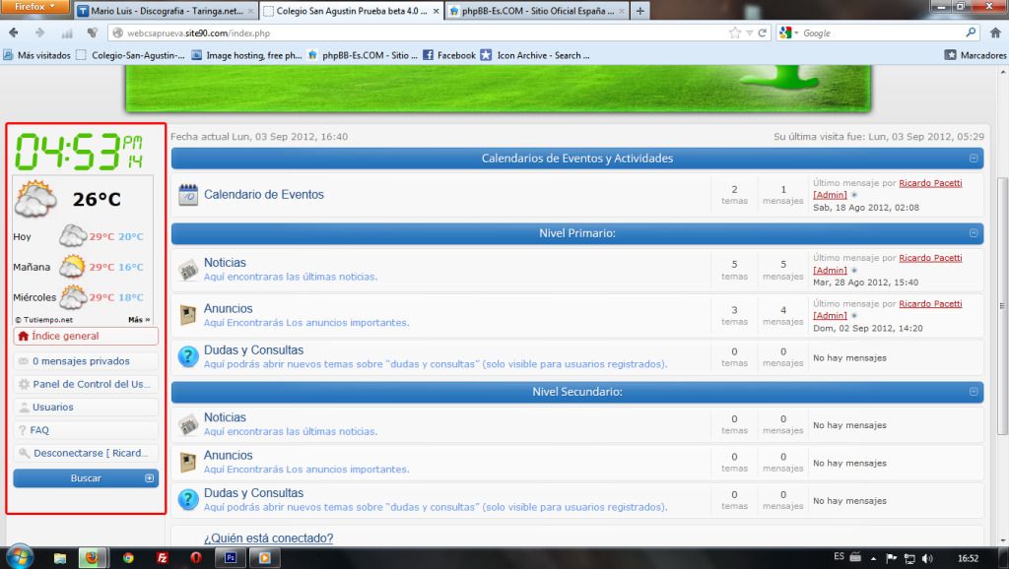Open FileZilla from the taskbar

(x=163, y=557)
